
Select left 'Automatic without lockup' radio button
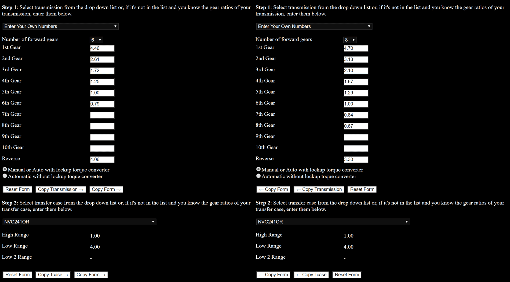click(5, 176)
